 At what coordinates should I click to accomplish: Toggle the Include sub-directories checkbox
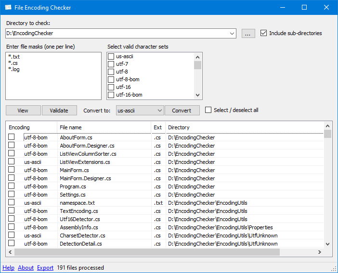tap(263, 33)
